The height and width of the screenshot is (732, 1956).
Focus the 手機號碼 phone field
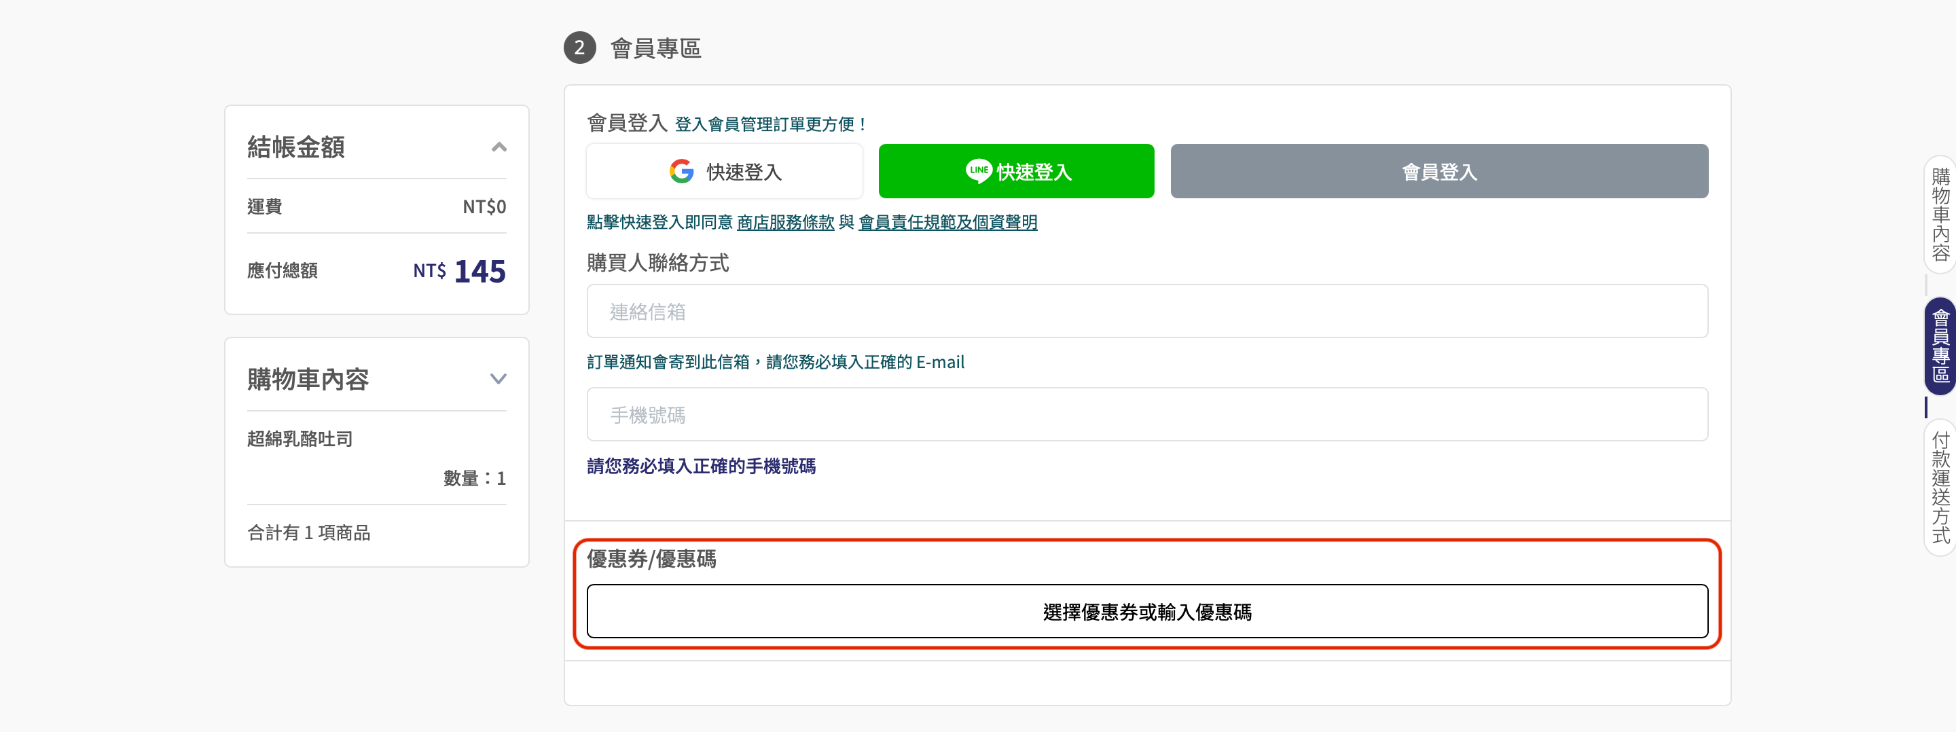point(1146,415)
